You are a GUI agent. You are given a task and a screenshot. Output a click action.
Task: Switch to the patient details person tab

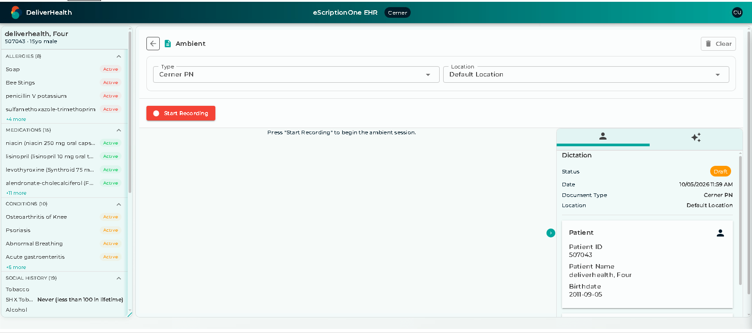[x=603, y=136]
